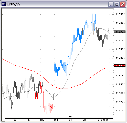Maximize the EPH5,15 chart window
Image resolution: width=127 pixels, height=123 pixels.
117,4
